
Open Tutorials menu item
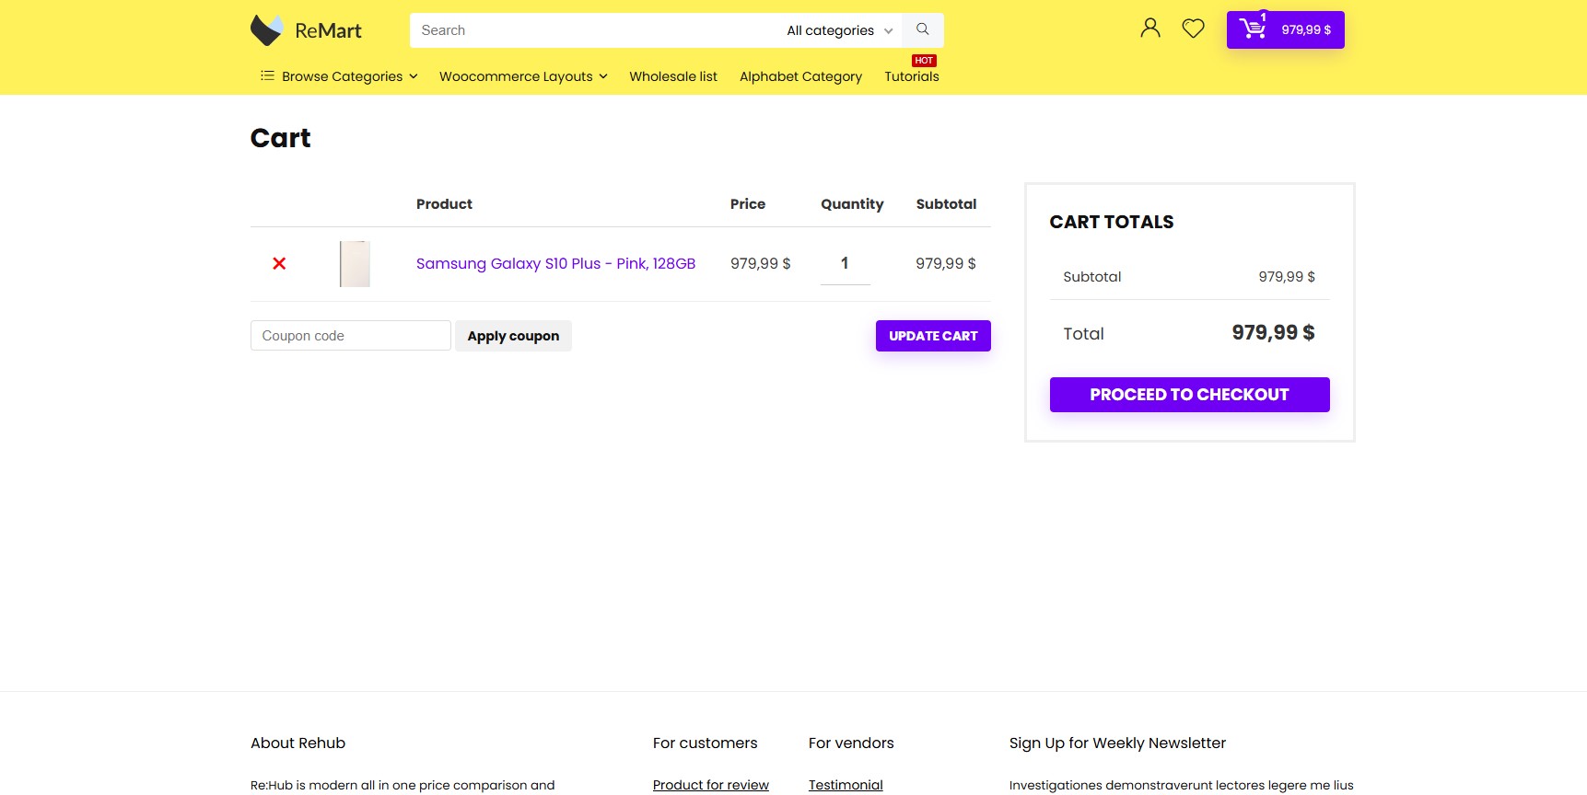912,76
